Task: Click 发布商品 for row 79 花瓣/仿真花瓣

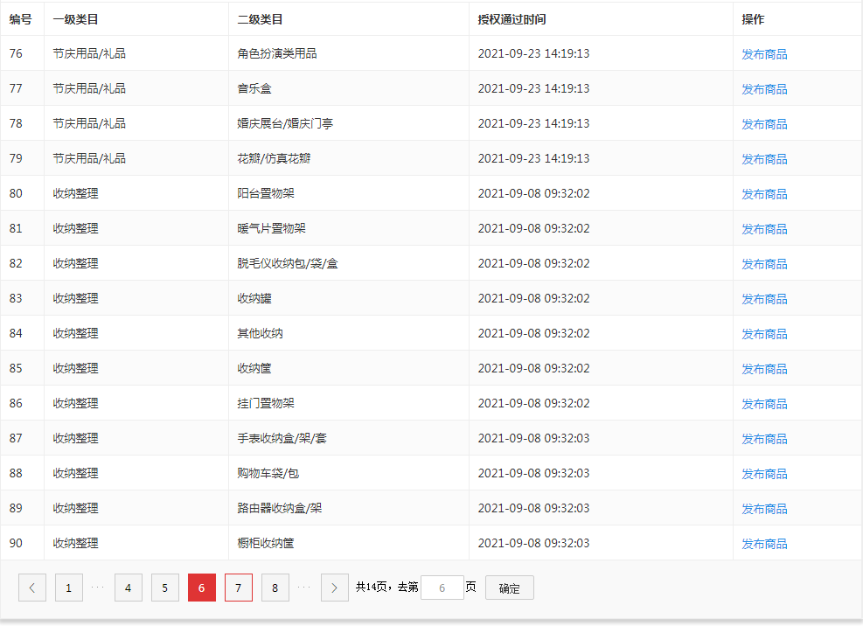Action: 764,158
